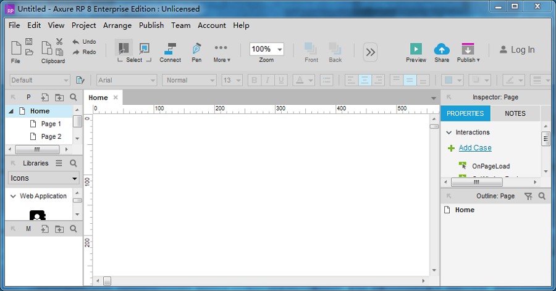Click the Add Case link
The image size is (556, 291).
point(475,148)
